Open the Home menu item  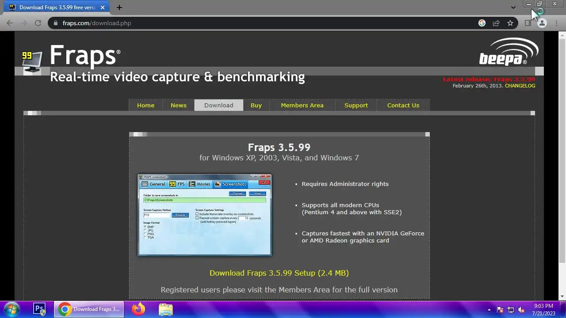click(x=145, y=105)
